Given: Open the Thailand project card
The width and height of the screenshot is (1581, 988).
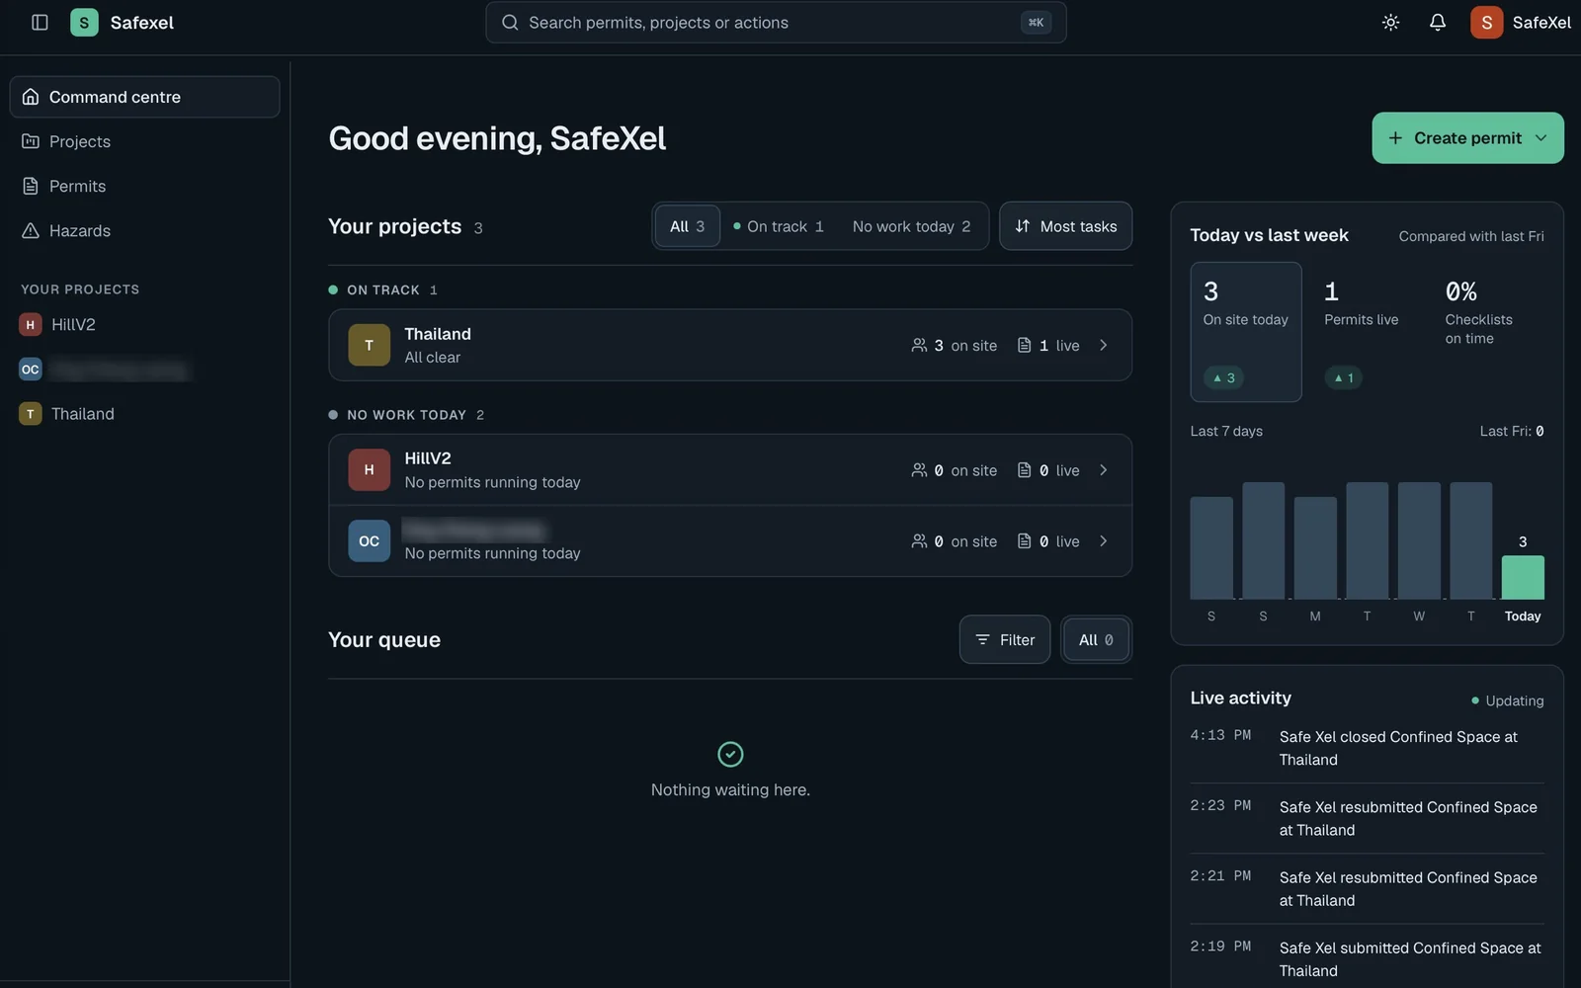Looking at the screenshot, I should (730, 345).
